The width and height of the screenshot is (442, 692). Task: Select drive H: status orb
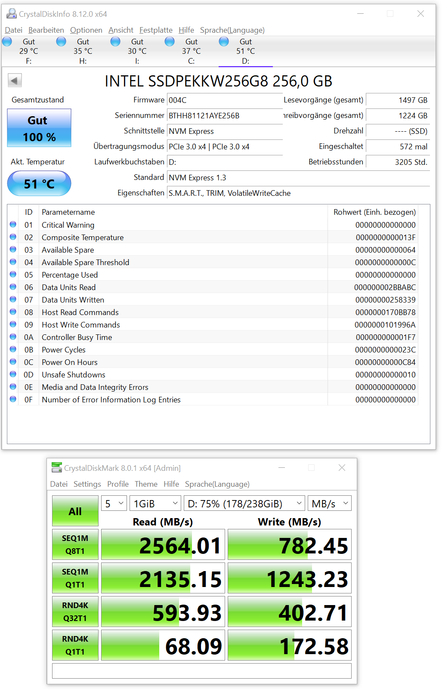coord(62,42)
